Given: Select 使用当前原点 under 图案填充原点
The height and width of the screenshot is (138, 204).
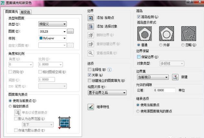Looking at the screenshot, I should point(10,101).
